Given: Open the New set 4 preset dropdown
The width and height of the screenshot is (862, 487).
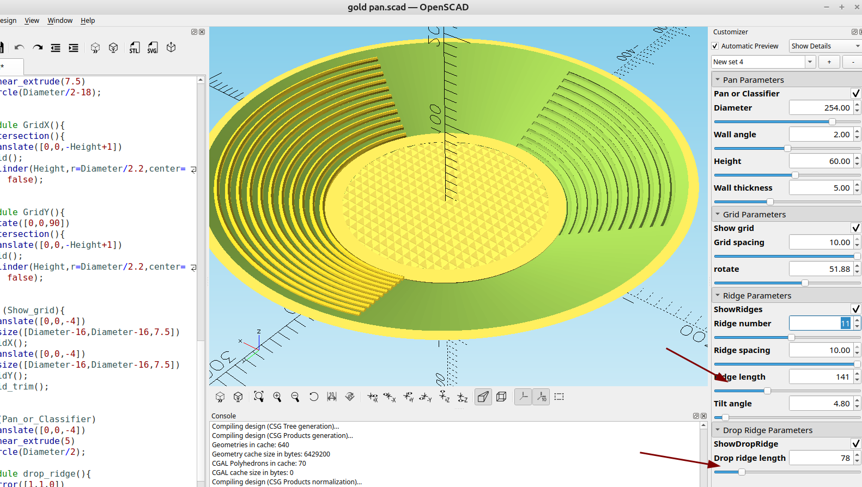Looking at the screenshot, I should point(810,62).
